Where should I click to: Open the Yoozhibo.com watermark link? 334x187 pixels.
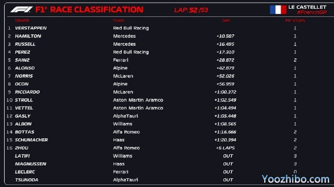[295, 179]
